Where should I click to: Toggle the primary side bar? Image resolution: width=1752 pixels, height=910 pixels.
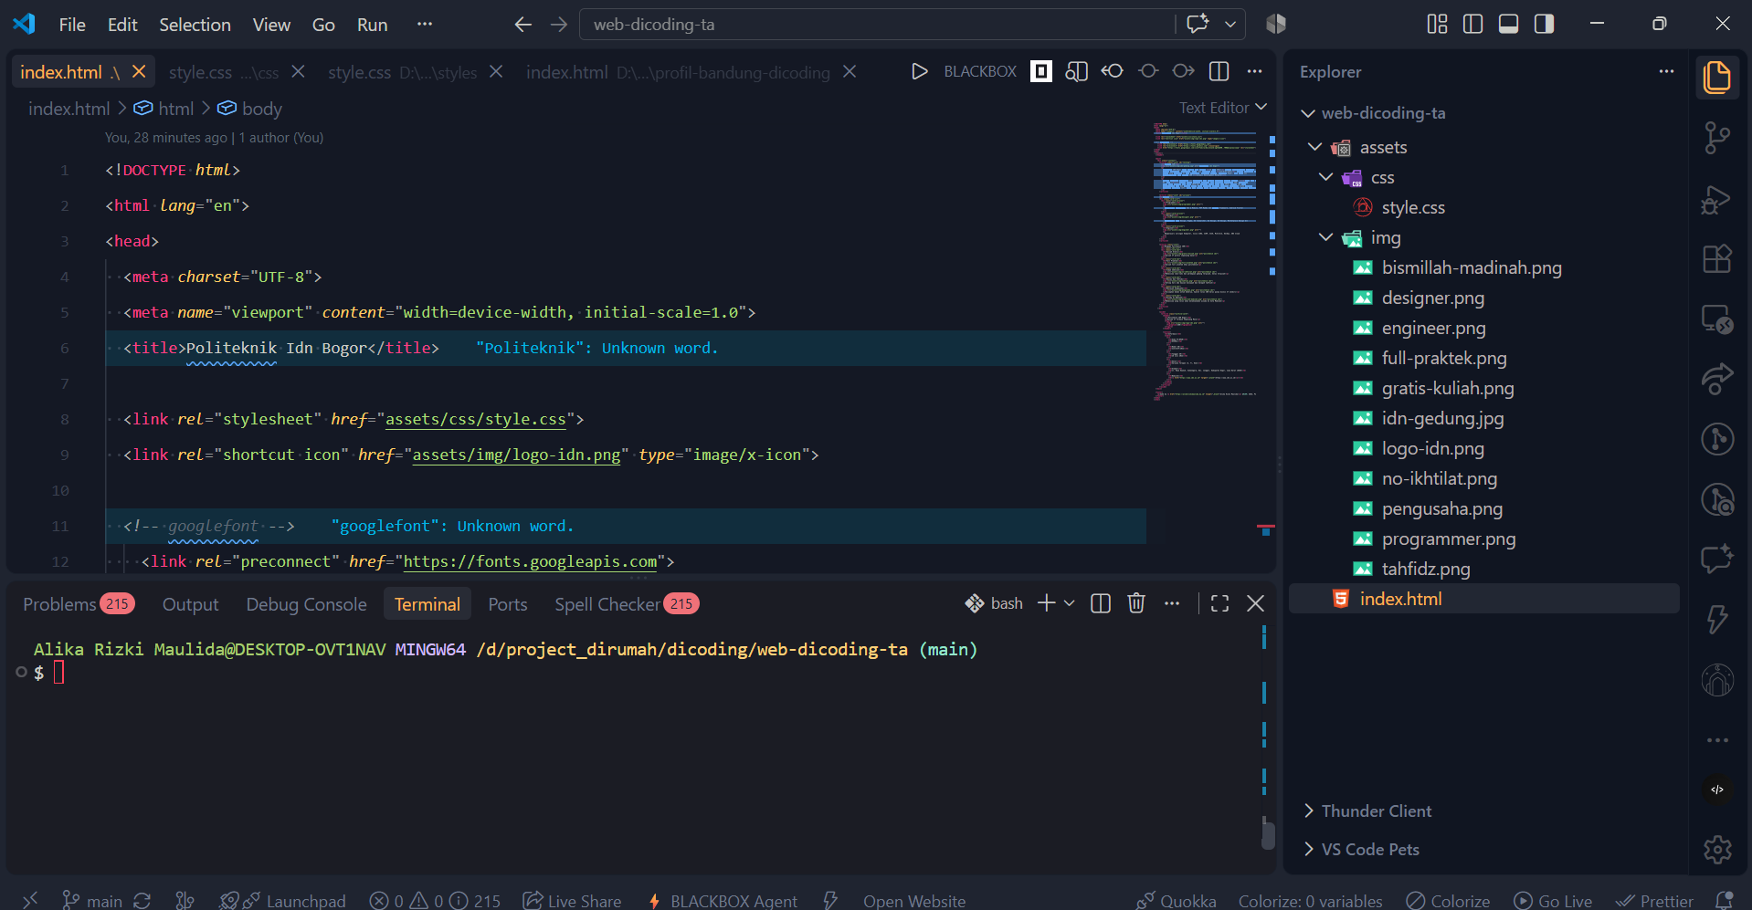[1473, 24]
